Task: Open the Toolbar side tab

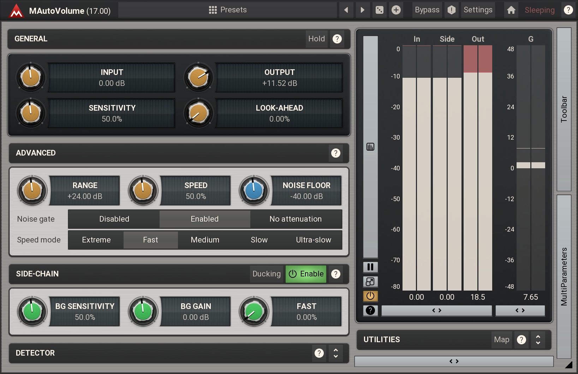Action: click(x=564, y=109)
